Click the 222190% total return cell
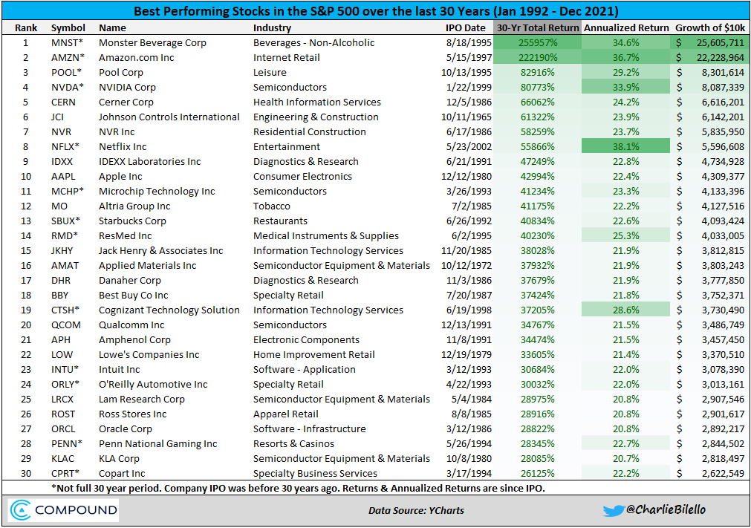The image size is (751, 528). tap(537, 57)
